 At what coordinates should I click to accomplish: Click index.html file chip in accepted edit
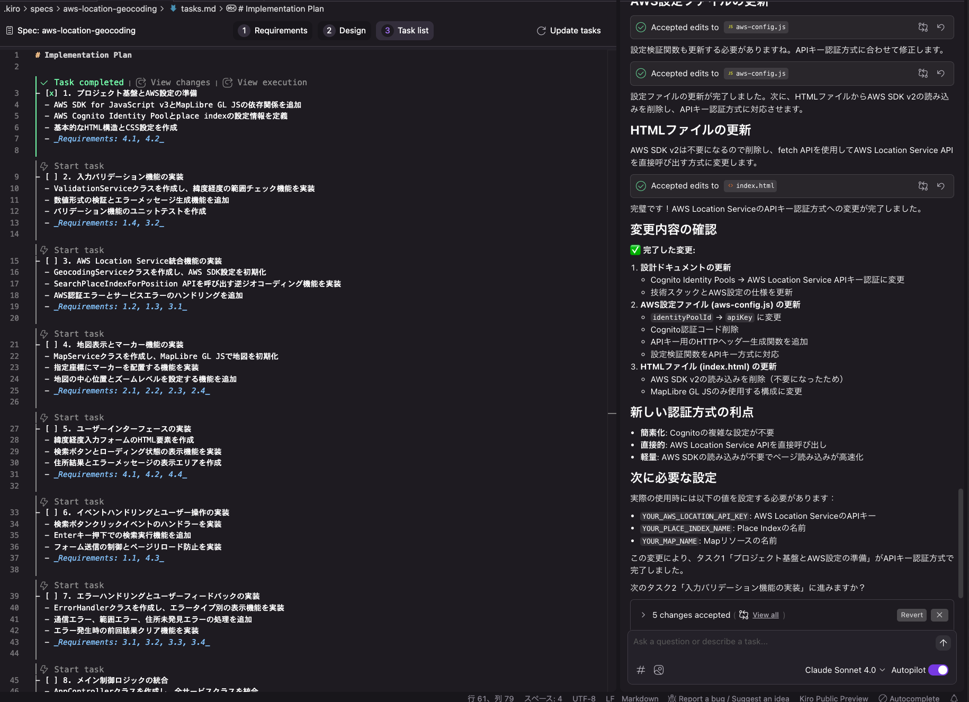(750, 186)
